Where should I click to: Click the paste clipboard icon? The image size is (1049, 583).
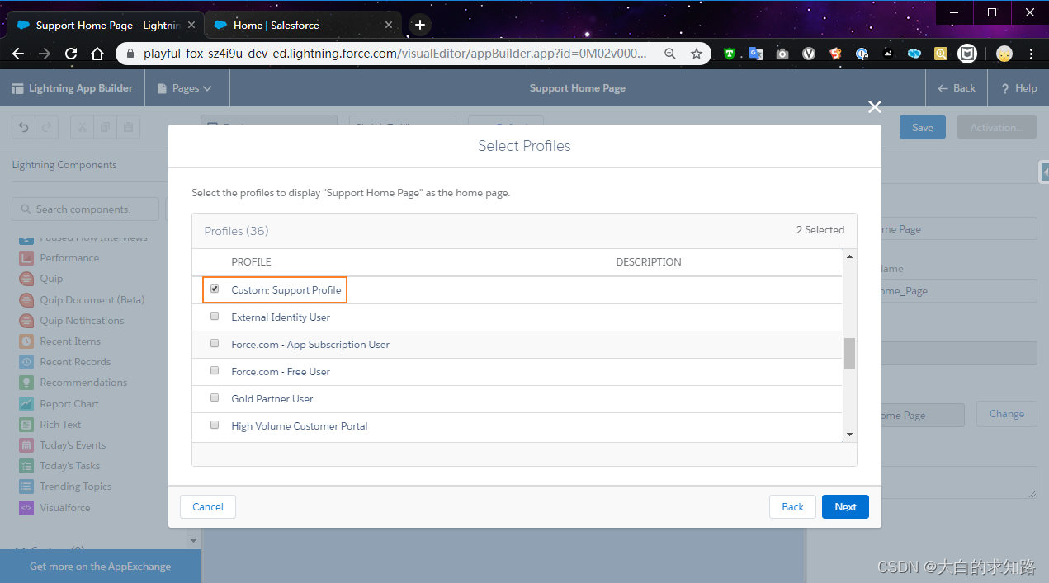tap(128, 127)
